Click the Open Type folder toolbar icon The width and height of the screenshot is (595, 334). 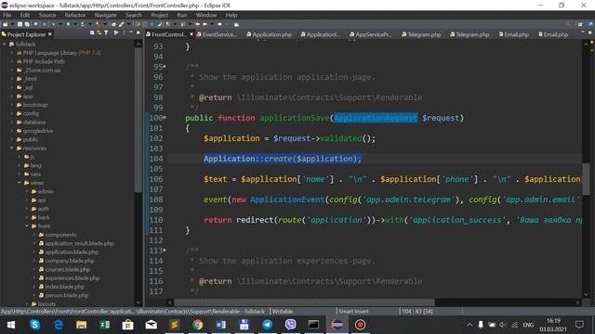[113, 24]
